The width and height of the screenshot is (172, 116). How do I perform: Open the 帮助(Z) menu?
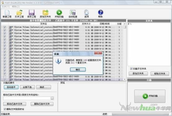16,7
